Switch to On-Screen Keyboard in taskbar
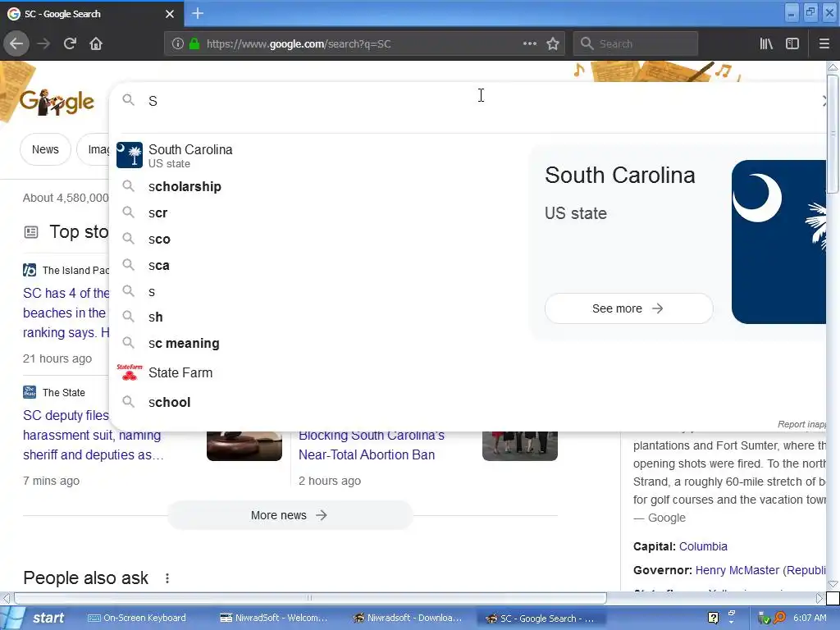 click(137, 619)
